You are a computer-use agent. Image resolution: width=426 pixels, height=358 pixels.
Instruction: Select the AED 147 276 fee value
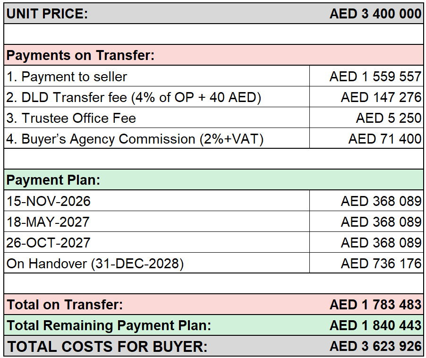click(381, 97)
